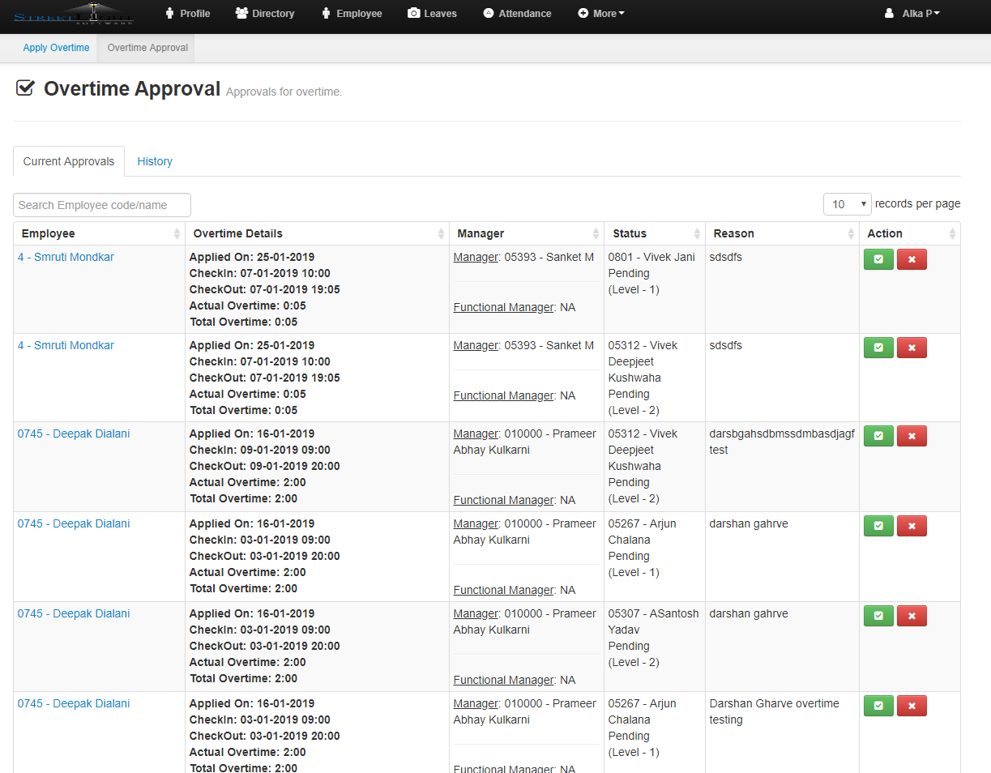Image resolution: width=991 pixels, height=773 pixels.
Task: Sort table by Employee column
Action: (99, 233)
